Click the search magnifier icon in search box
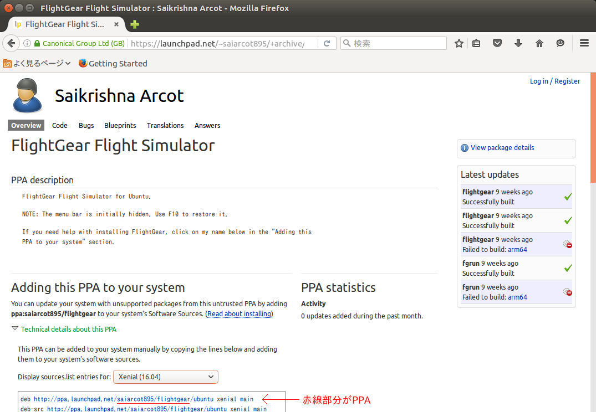596x412 pixels. click(347, 43)
